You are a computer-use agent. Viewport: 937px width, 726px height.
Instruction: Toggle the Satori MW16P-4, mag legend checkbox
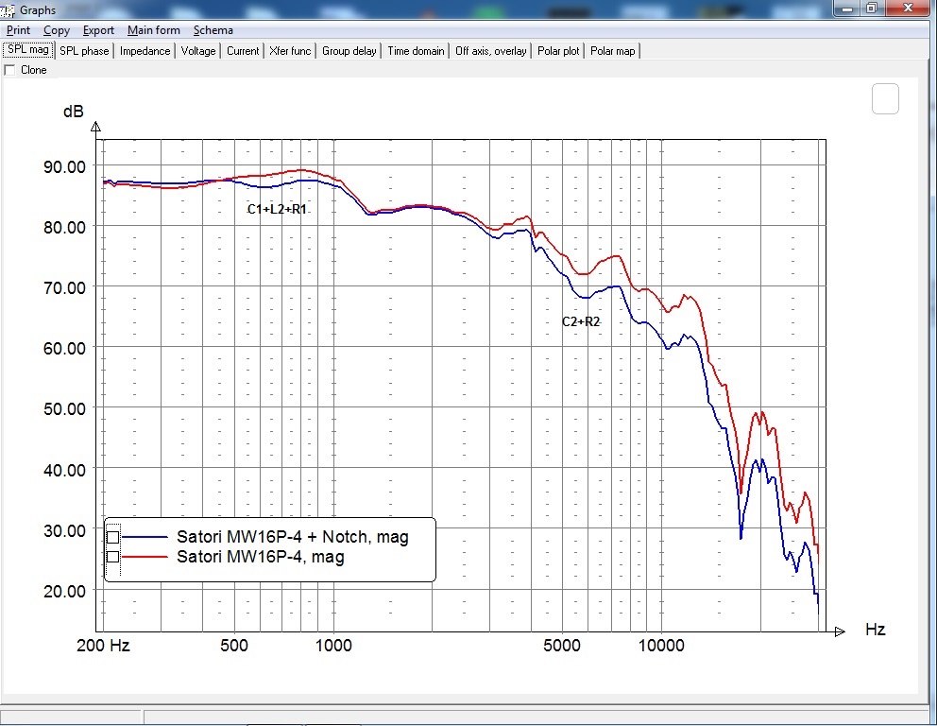click(112, 557)
